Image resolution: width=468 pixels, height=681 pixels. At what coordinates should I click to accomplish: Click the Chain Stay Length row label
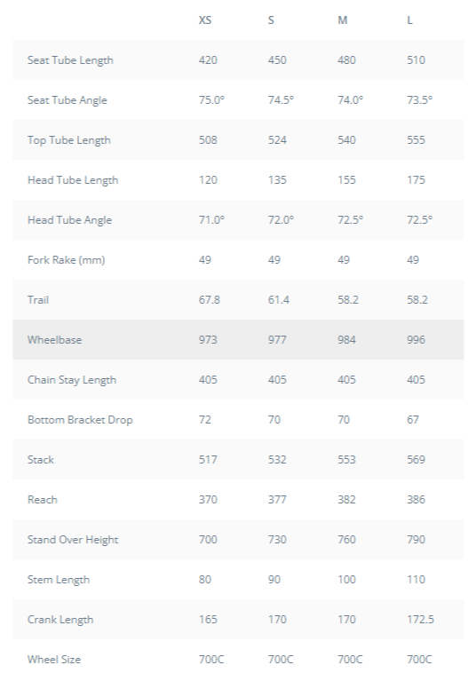(x=72, y=380)
